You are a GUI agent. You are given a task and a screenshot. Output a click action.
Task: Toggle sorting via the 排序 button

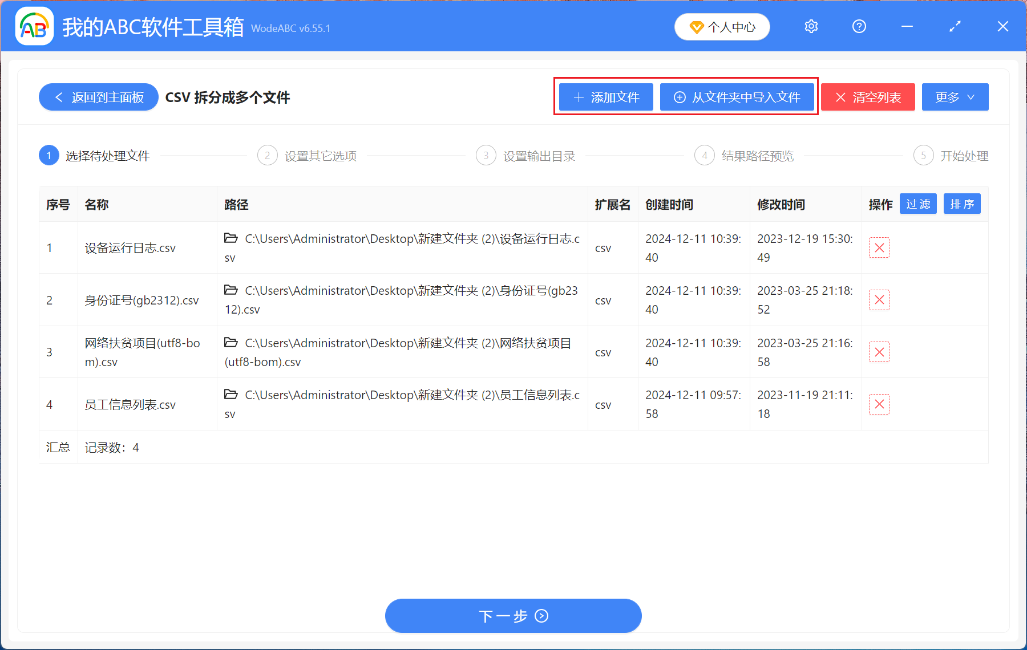(x=962, y=204)
